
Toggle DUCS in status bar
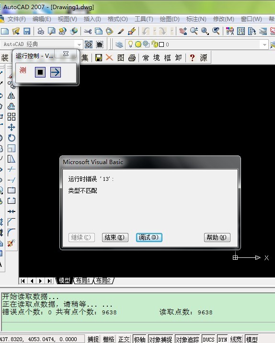[x=208, y=339]
